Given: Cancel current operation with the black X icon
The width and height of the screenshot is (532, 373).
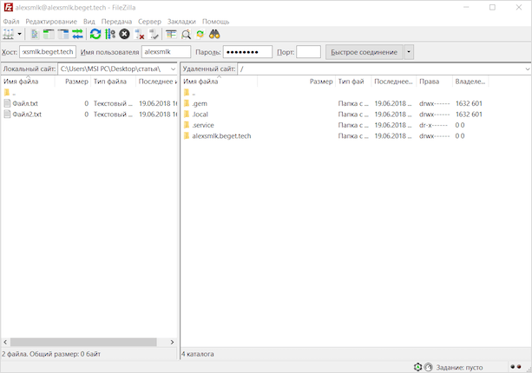Looking at the screenshot, I should click(x=124, y=34).
